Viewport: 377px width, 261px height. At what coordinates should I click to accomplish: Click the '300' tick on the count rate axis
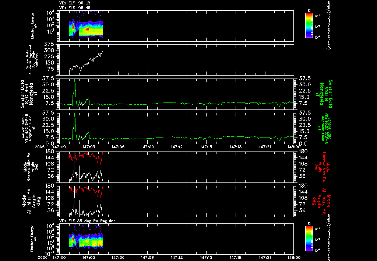tap(49, 51)
